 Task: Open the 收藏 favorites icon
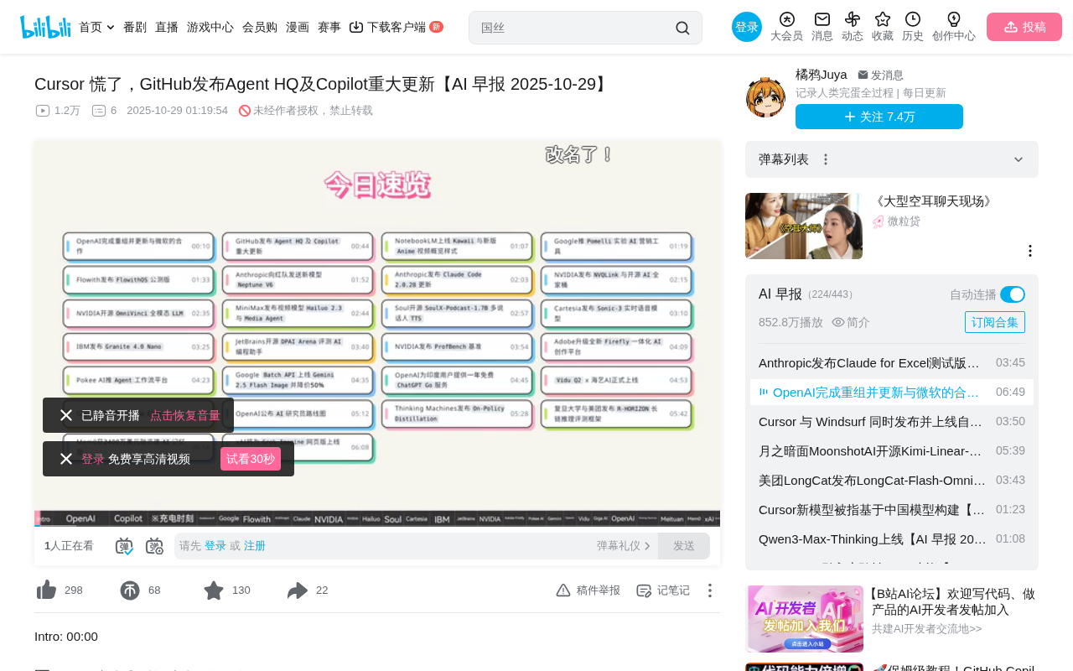[x=883, y=19]
